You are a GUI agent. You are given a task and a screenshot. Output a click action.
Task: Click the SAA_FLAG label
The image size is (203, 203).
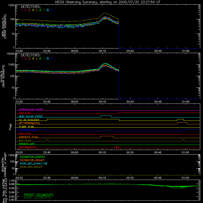tap(25, 133)
